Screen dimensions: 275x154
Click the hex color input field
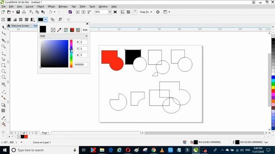click(x=81, y=65)
